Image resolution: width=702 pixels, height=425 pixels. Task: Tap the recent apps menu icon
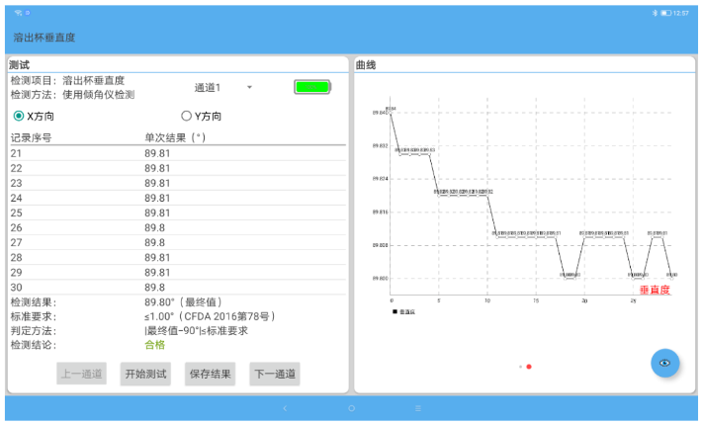(x=417, y=407)
